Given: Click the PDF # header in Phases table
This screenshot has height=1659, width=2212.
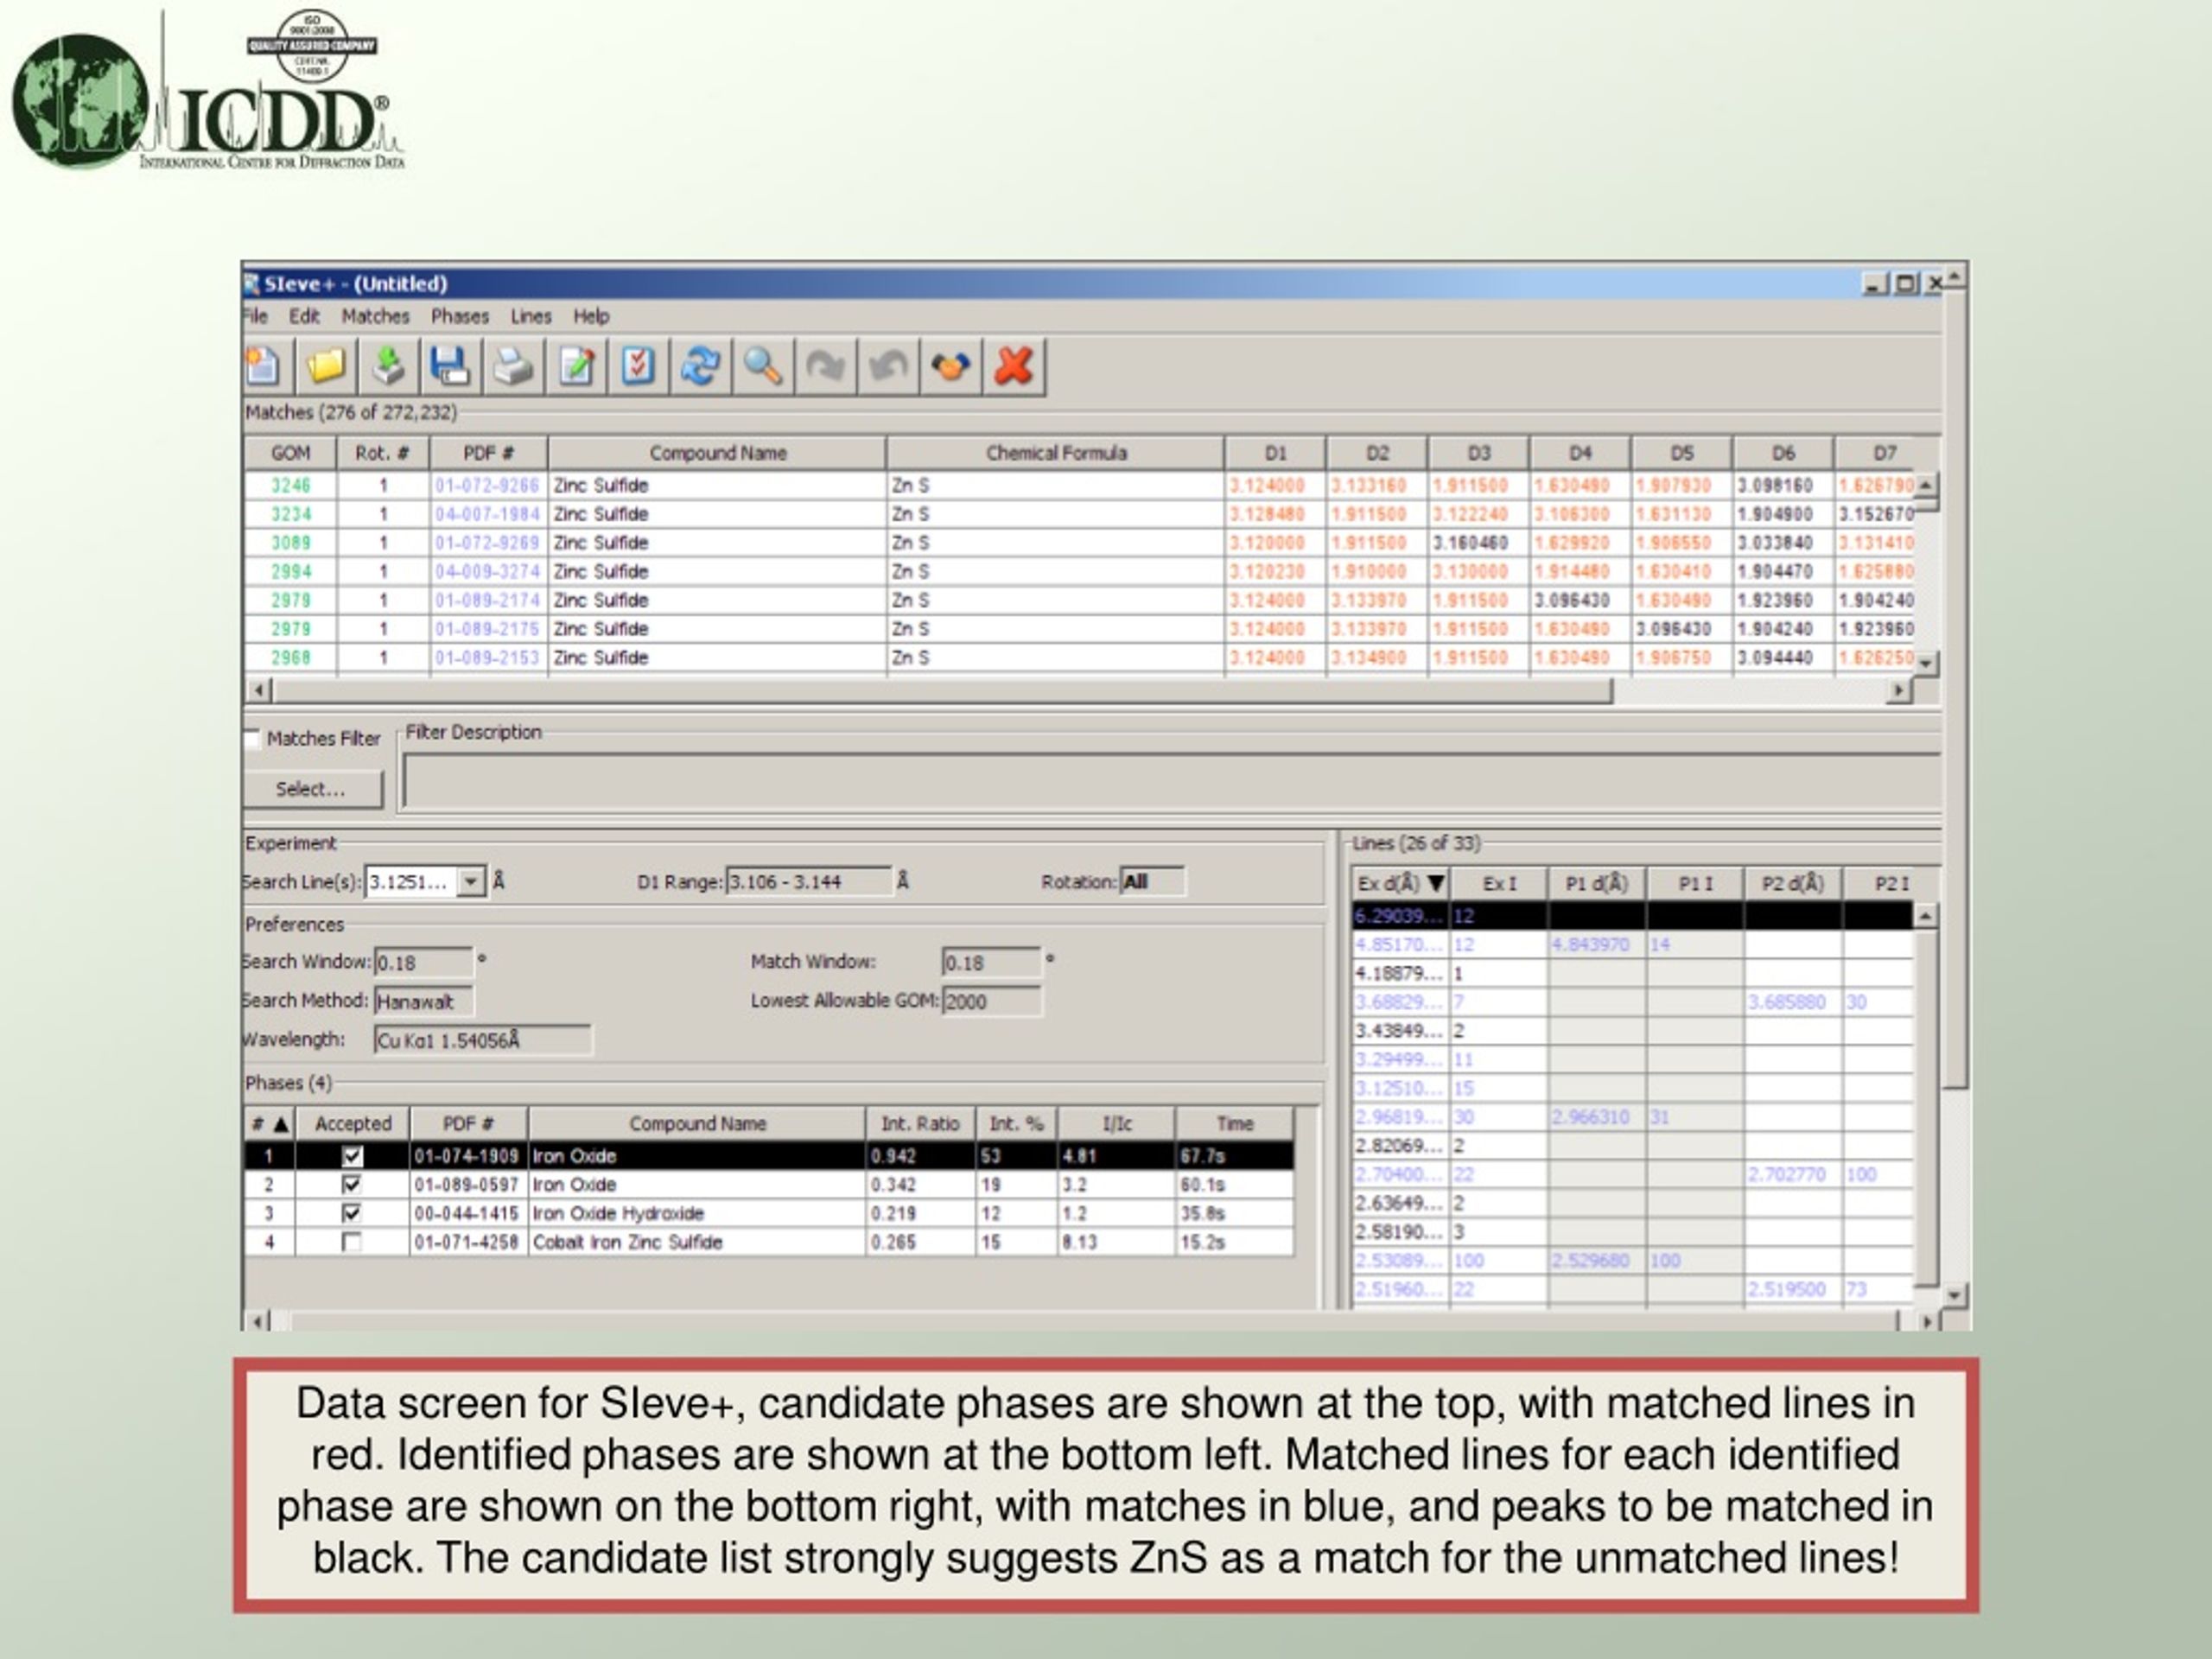Looking at the screenshot, I should point(469,1124).
